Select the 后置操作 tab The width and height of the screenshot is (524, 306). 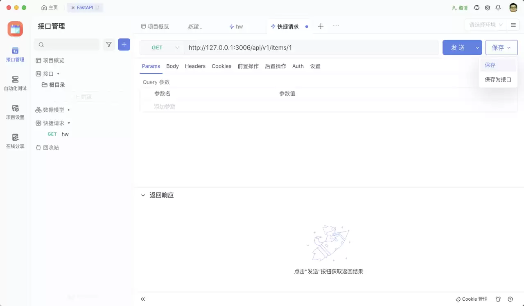[276, 66]
